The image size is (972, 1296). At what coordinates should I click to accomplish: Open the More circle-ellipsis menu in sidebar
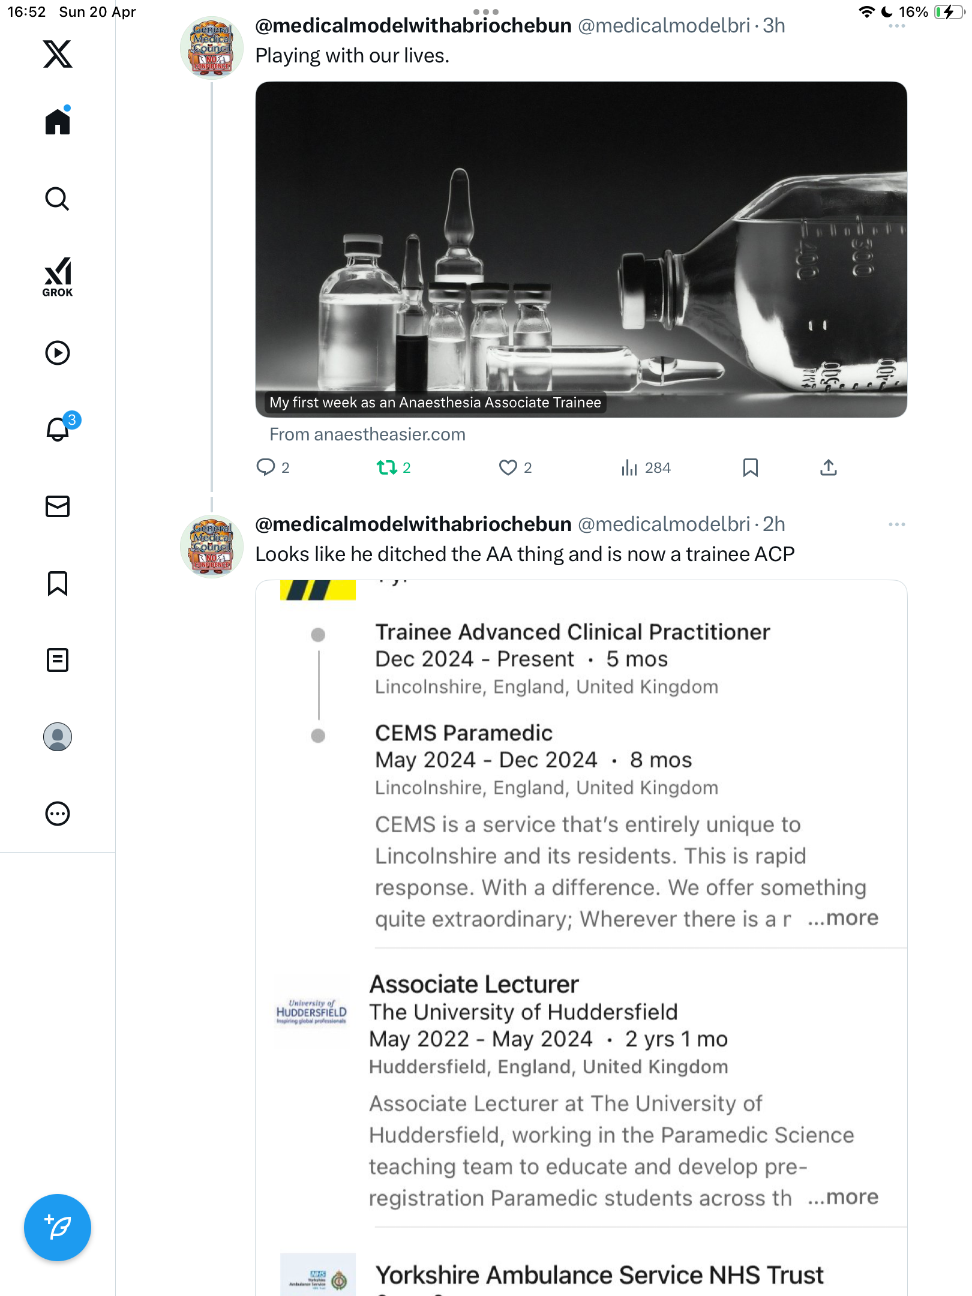(x=58, y=814)
